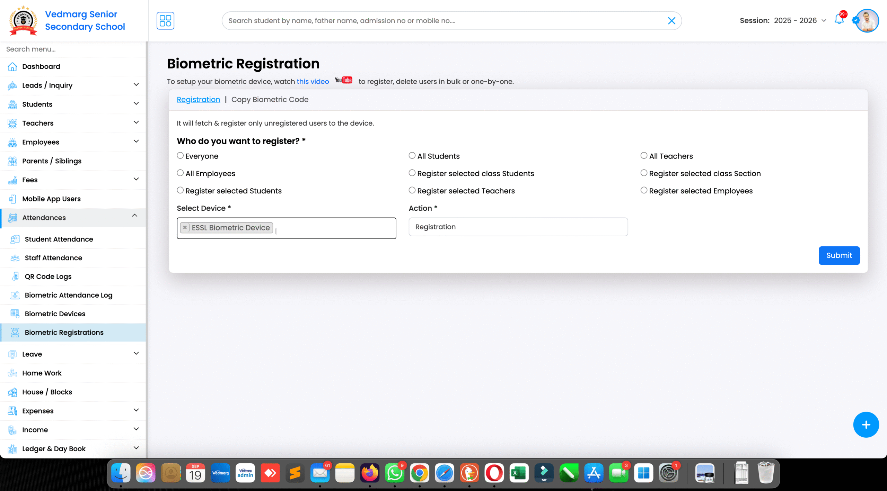Open the Registration tab
This screenshot has height=491, width=887.
coord(198,100)
